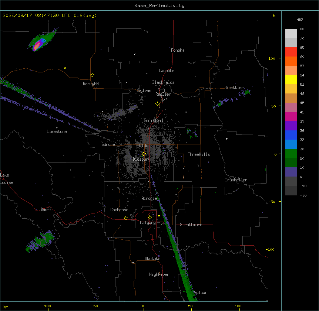The image size is (319, 311).
Task: Pick the red legend swatch between 65 and 60
Action: pos(291,52)
